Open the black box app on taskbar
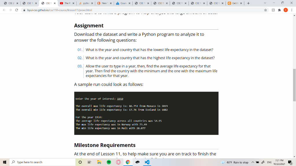This screenshot has width=296, height=166. tap(137, 162)
